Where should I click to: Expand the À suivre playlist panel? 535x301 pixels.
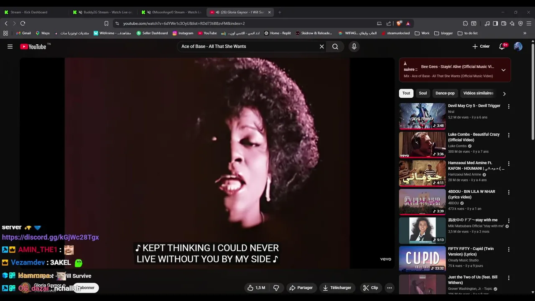point(503,70)
